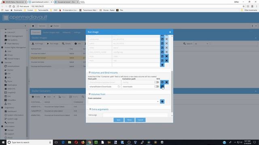Save the Run image settings
Viewport: 259px width, 145px height.
tap(119, 120)
